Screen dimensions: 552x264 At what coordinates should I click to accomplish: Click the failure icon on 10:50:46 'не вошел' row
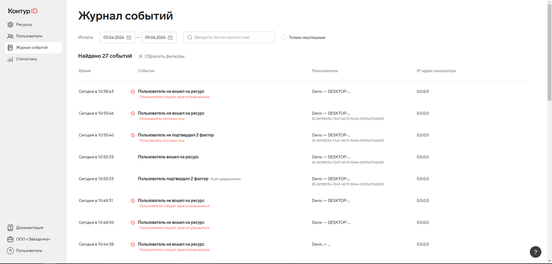click(133, 113)
